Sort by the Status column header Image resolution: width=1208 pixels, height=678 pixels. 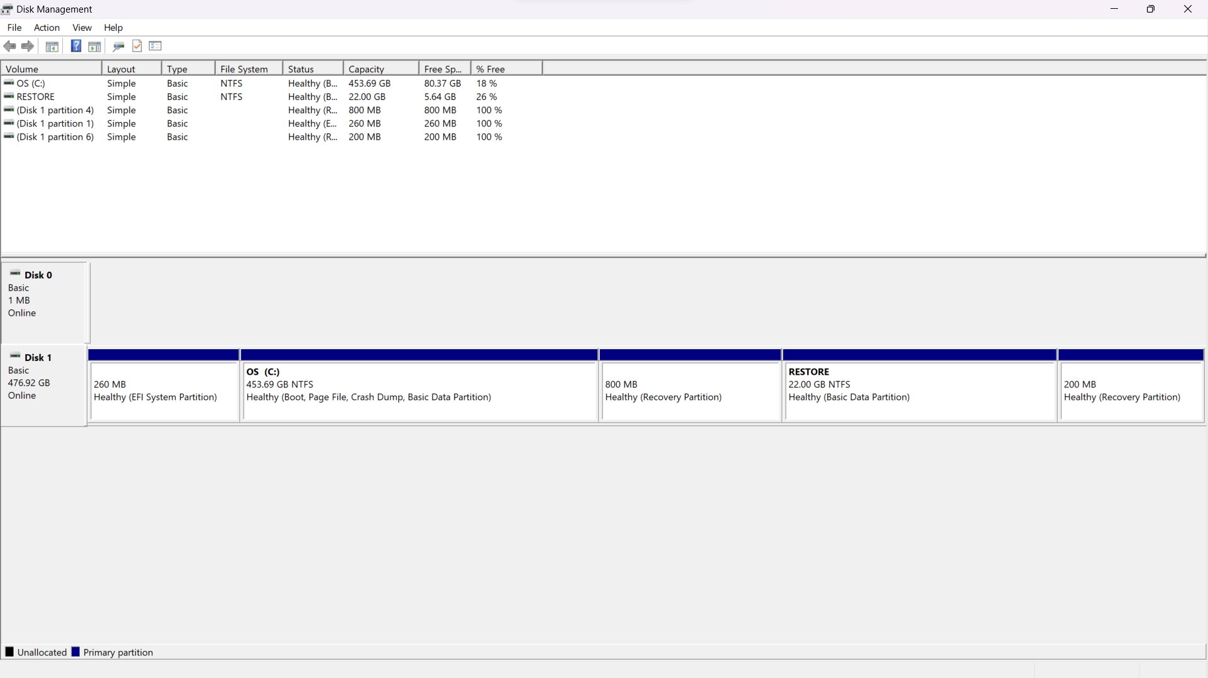point(313,69)
